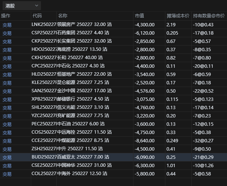The height and width of the screenshot is (186, 227).
Task: Click 交易 link for 长实集团 row
Action: click(x=7, y=41)
